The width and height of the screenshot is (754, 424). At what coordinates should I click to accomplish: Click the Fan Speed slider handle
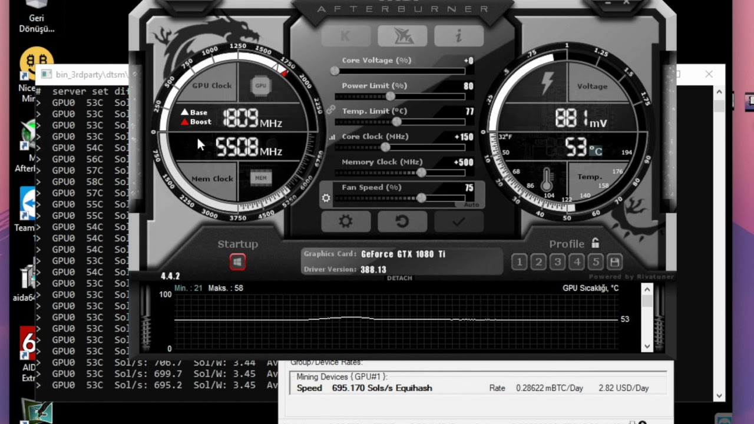coord(421,198)
